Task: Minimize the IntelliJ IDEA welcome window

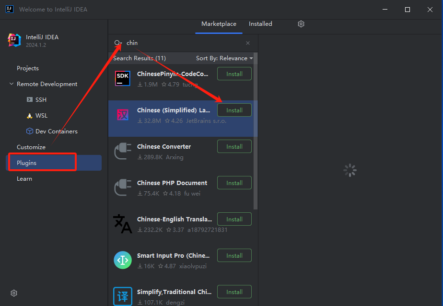Action: click(385, 10)
